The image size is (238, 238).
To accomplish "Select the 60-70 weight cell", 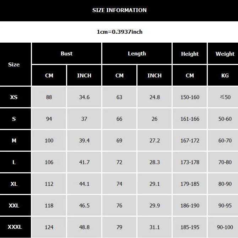I will point(225,140).
